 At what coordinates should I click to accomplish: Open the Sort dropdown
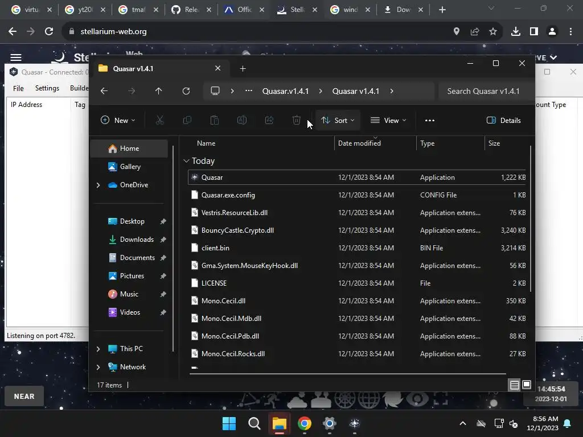click(x=338, y=120)
